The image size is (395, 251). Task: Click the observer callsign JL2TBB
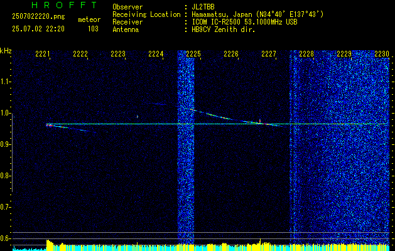click(x=203, y=7)
